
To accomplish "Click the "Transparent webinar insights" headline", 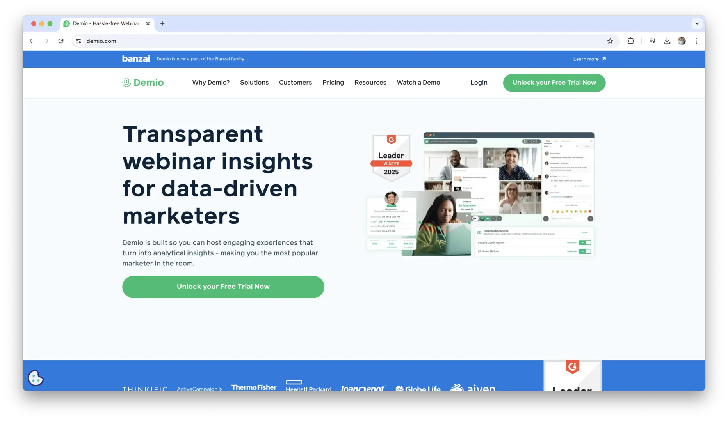I will tap(218, 175).
